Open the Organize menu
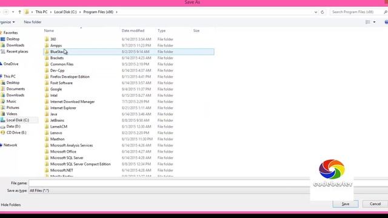Image resolution: width=388 pixels, height=218 pixels. click(7, 22)
